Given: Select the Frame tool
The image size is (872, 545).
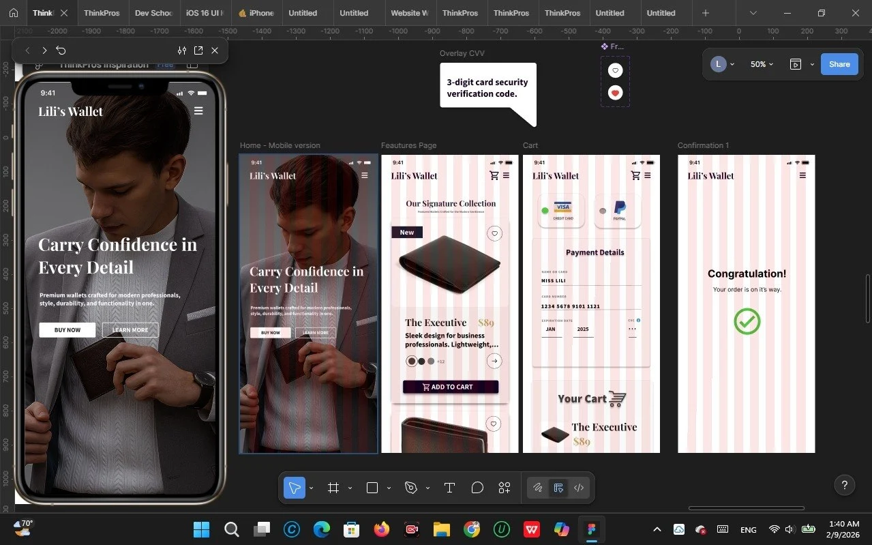Looking at the screenshot, I should (333, 488).
